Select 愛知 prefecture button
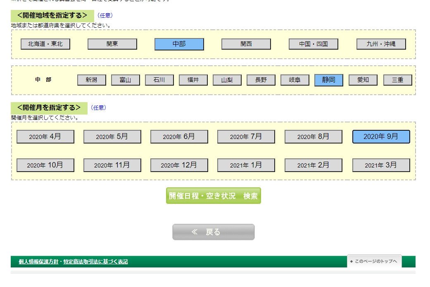Image resolution: width=430 pixels, height=287 pixels. (363, 80)
